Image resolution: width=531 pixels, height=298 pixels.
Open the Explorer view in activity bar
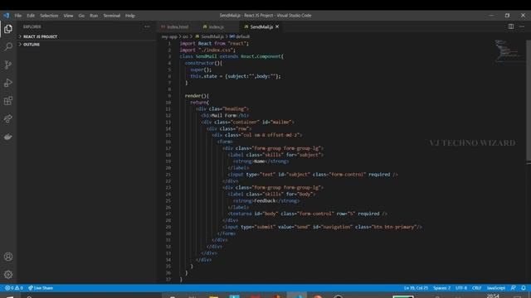point(8,29)
